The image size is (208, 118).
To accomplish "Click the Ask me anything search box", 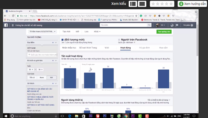I will pos(34,116).
